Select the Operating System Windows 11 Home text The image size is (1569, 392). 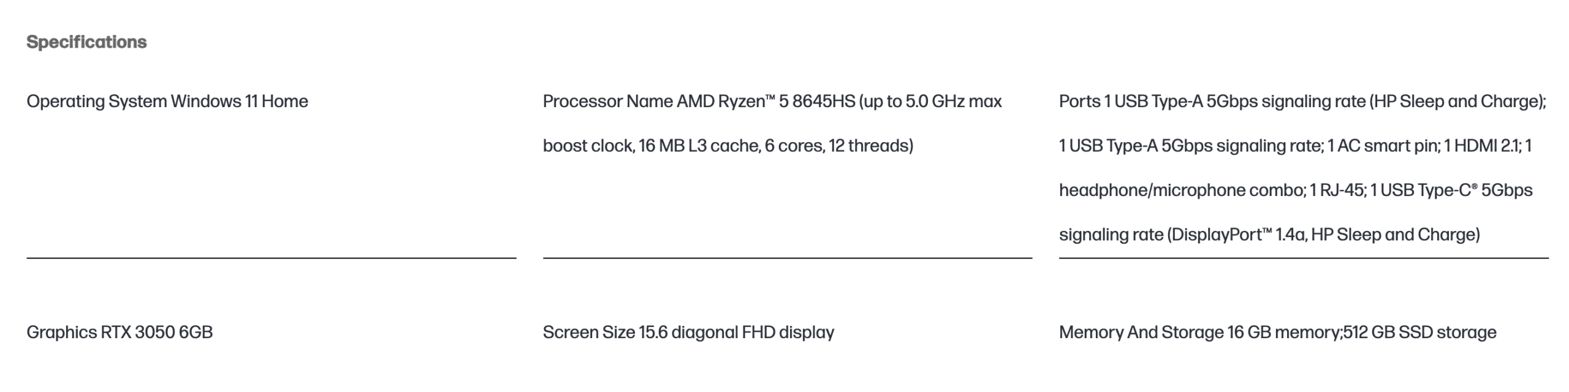[167, 101]
